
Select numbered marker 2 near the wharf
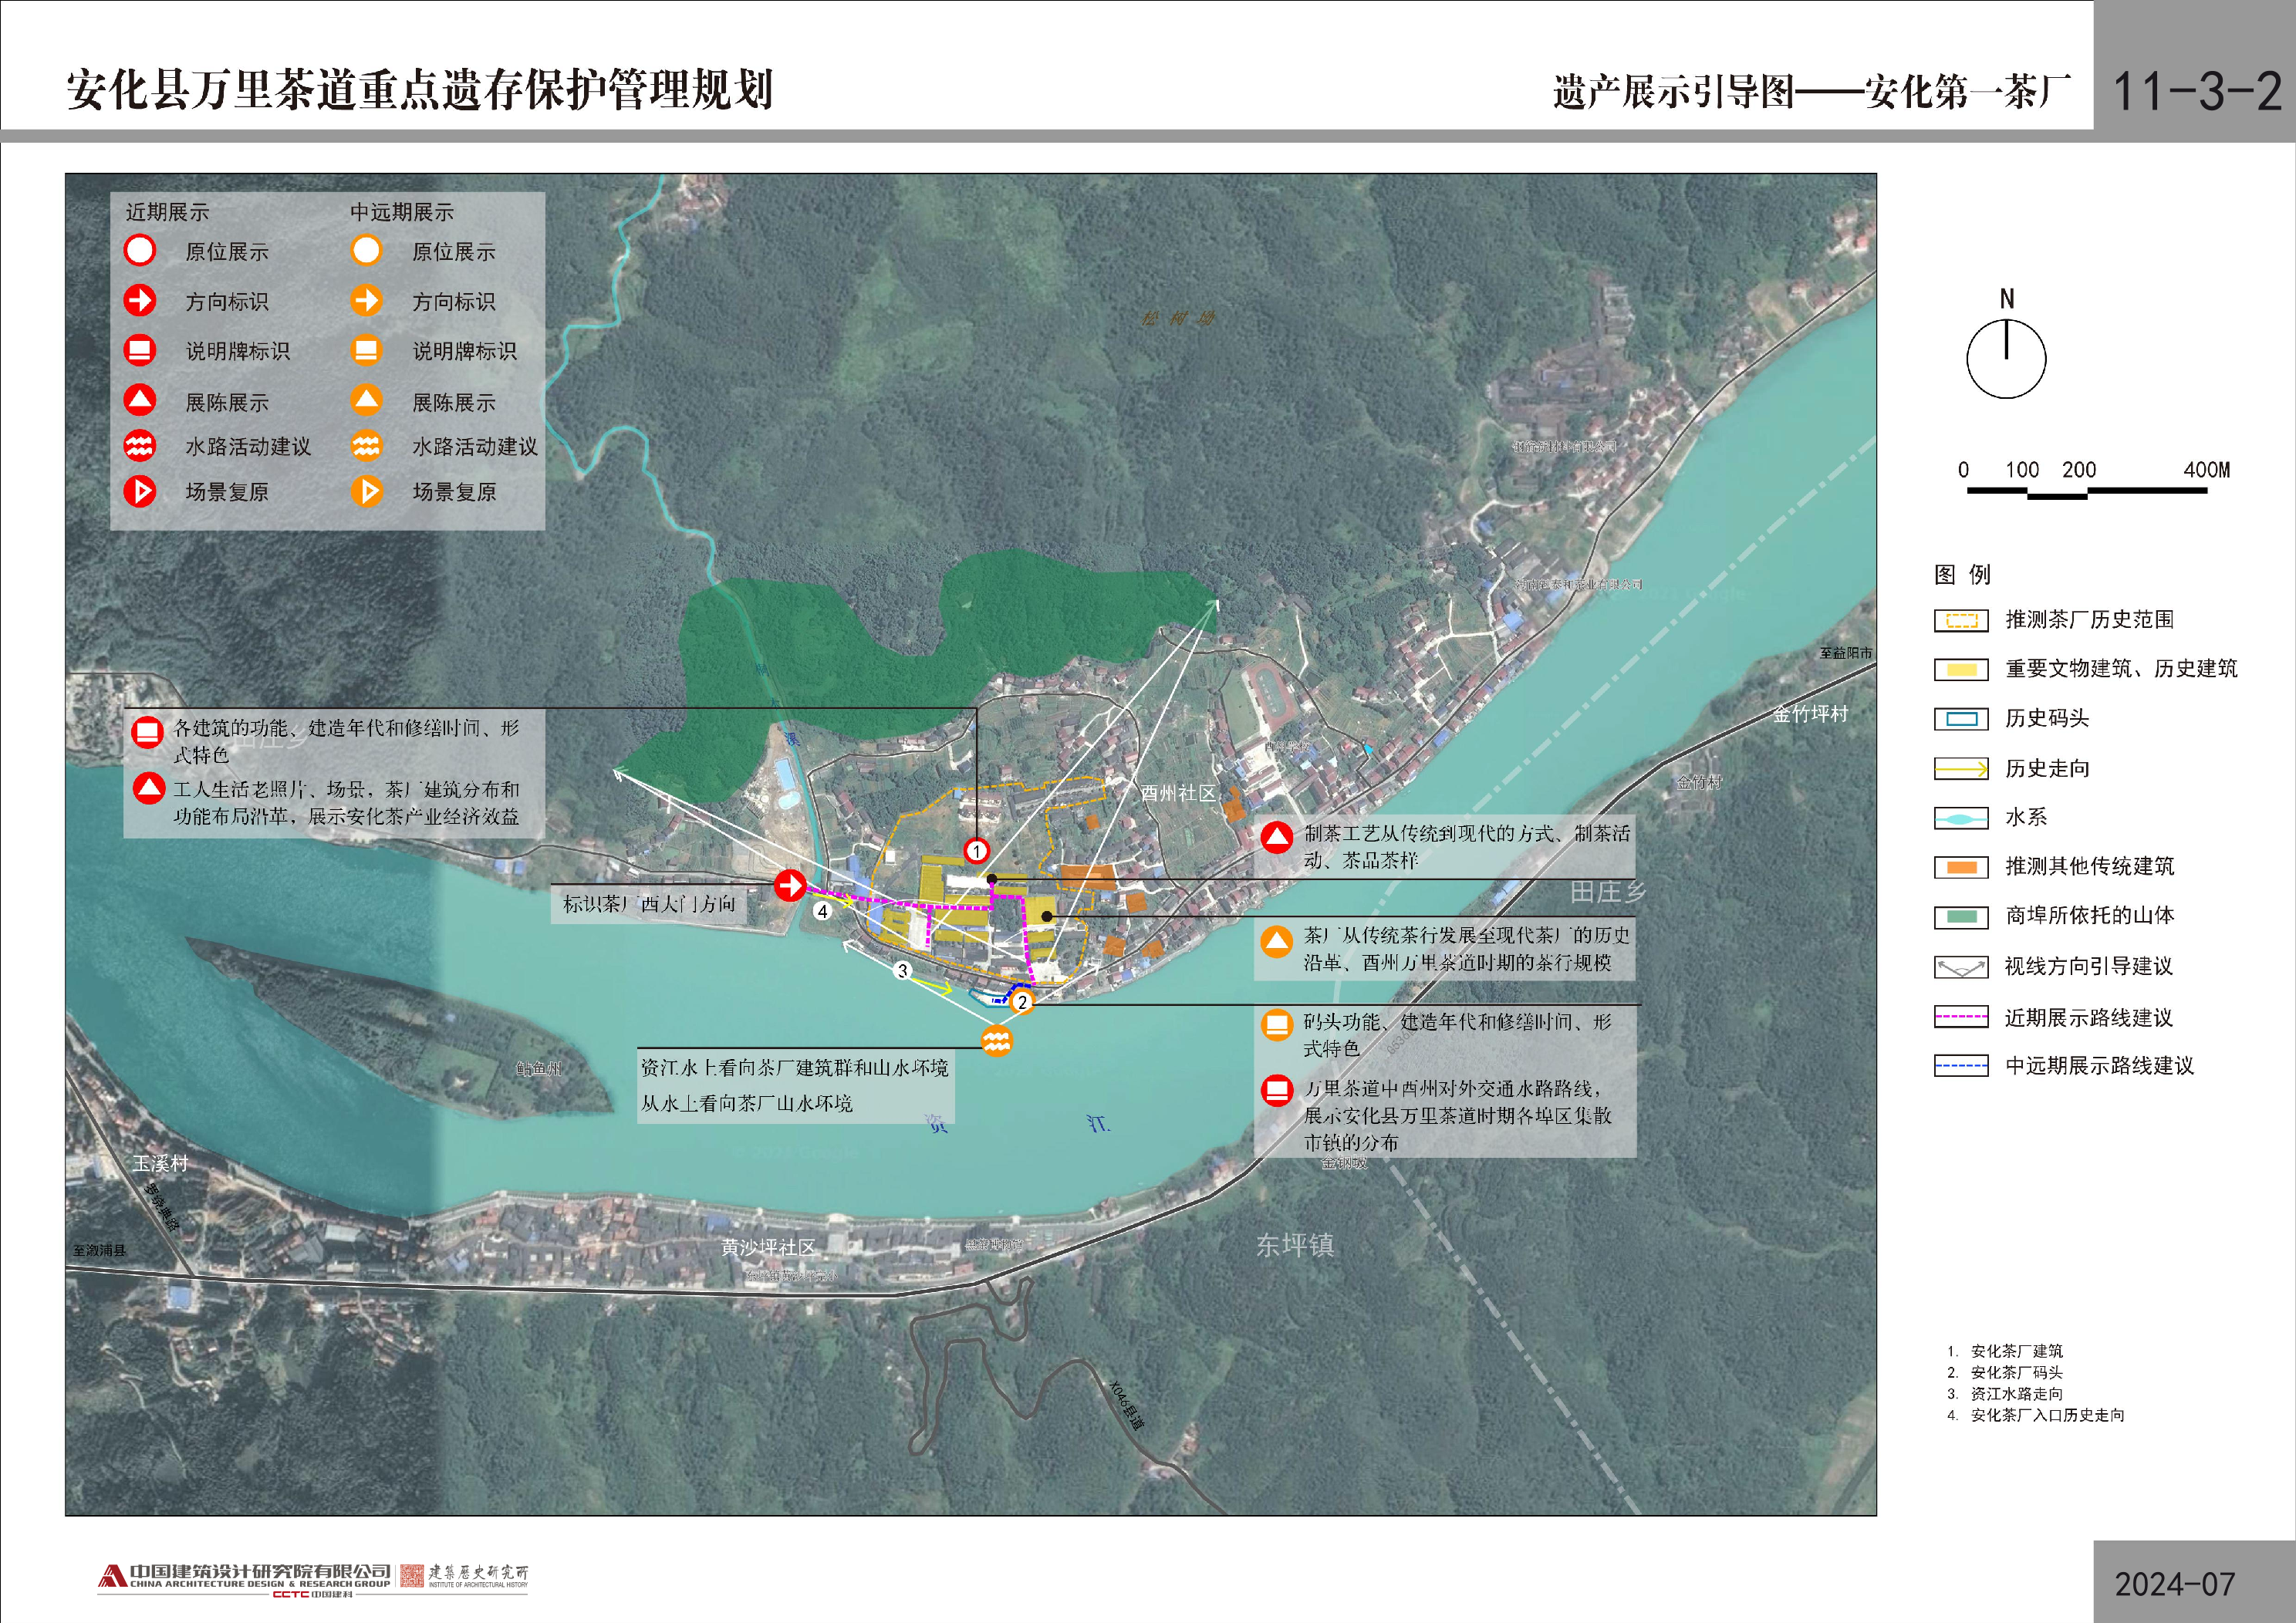1021,1001
